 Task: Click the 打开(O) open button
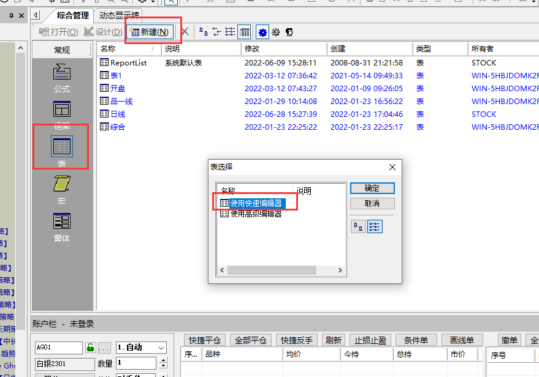coord(58,32)
